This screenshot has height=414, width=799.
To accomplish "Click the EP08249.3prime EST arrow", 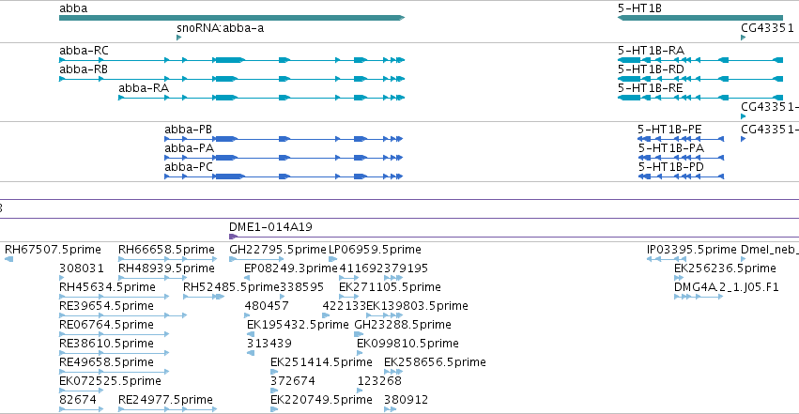I will click(247, 278).
